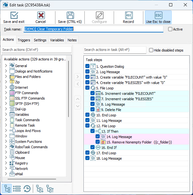Enable the Active checkbox
193x195 pixels.
pyautogui.click(x=170, y=29)
